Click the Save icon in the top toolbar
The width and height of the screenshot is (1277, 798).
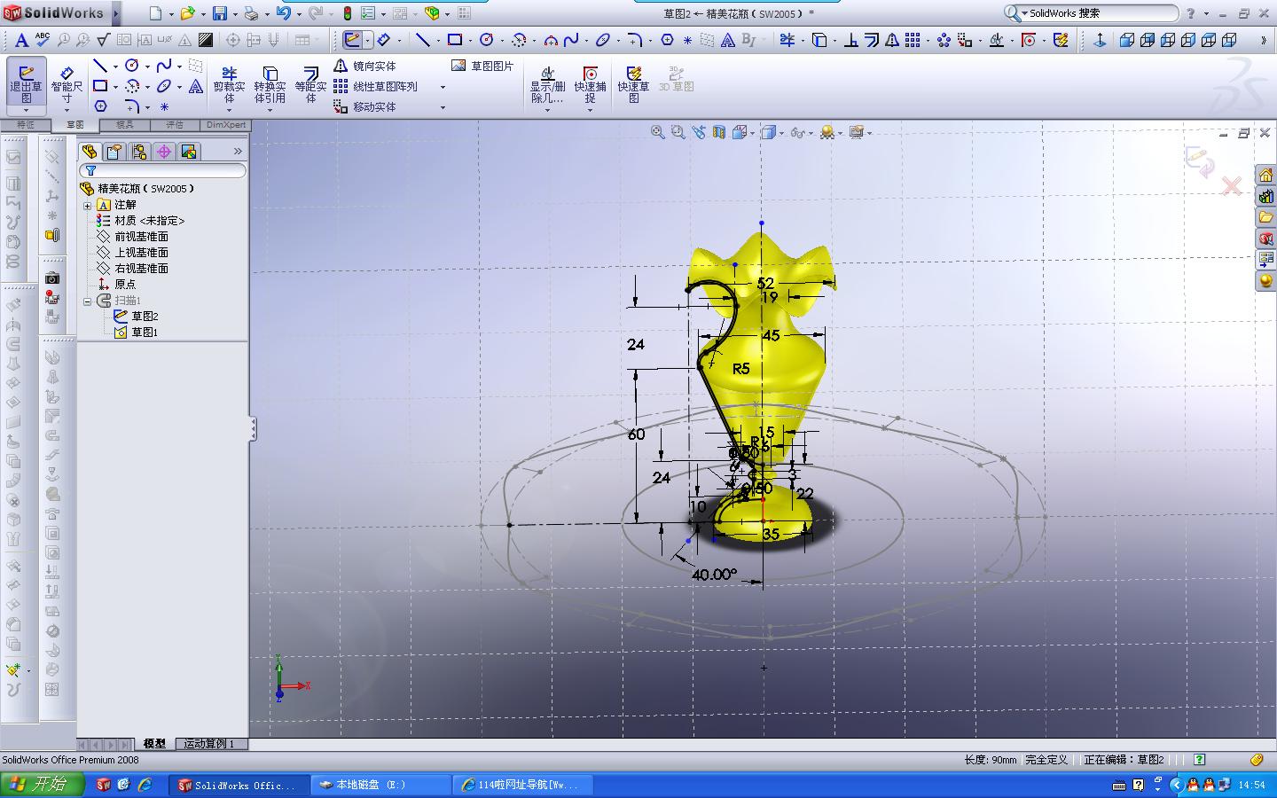(x=219, y=13)
